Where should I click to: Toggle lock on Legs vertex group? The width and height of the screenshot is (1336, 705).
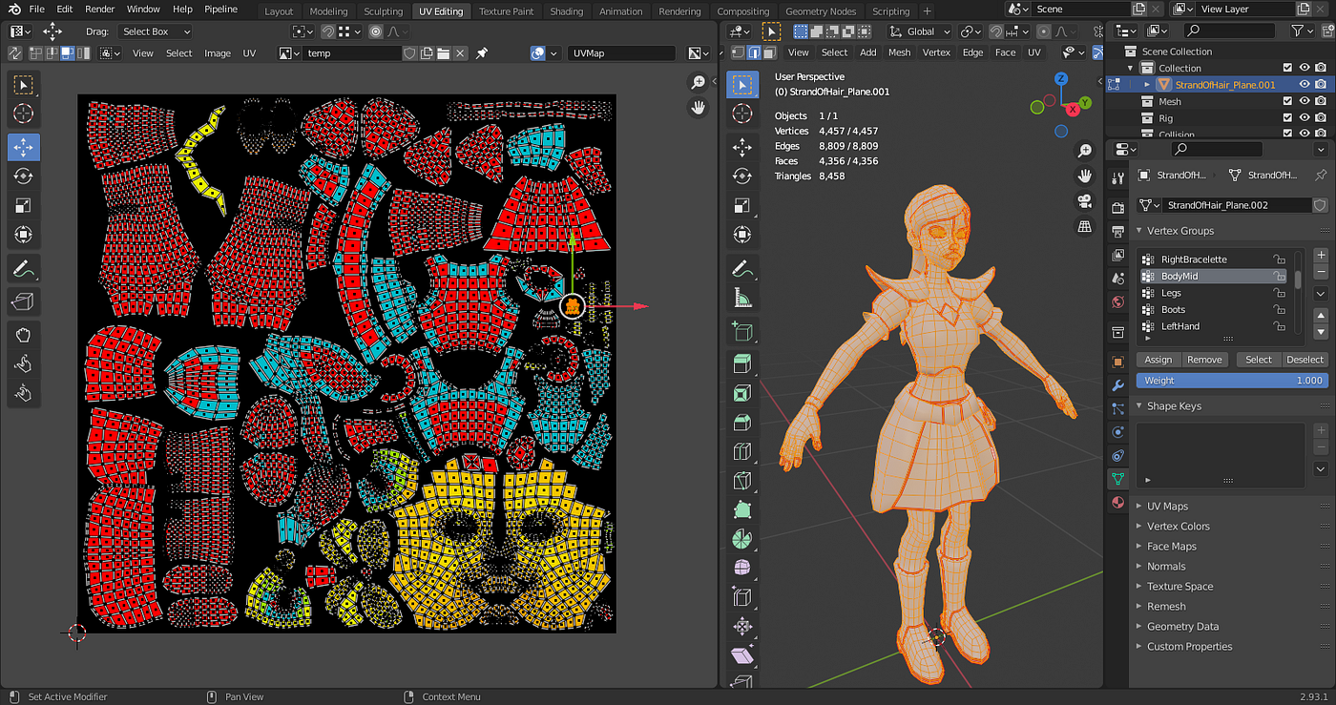point(1278,293)
